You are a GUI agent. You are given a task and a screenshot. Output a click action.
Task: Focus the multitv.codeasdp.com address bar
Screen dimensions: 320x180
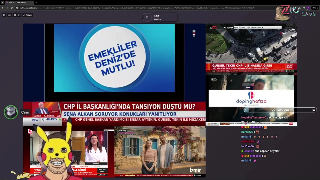[137, 8]
